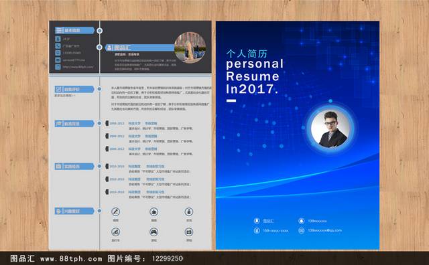The width and height of the screenshot is (429, 265).
Task: Click the QQ icon beside 139xxxxxxx on the cover
Action: 301,221
